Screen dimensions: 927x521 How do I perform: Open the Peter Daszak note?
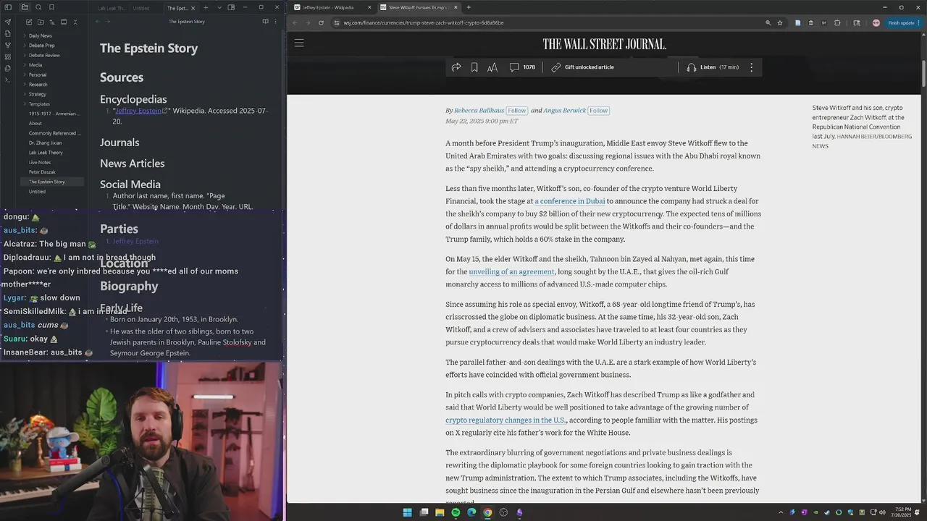pos(42,172)
